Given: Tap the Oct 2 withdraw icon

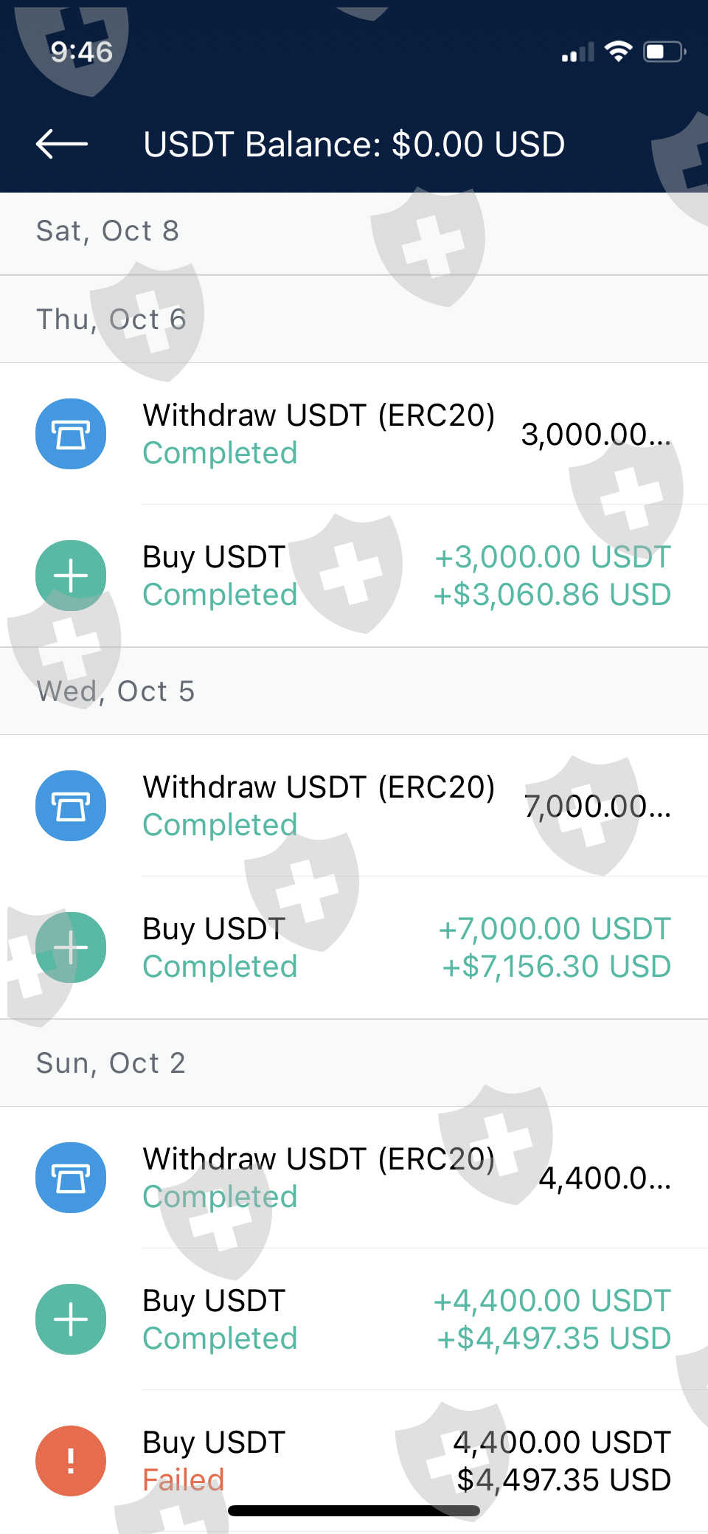Looking at the screenshot, I should click(x=71, y=1178).
